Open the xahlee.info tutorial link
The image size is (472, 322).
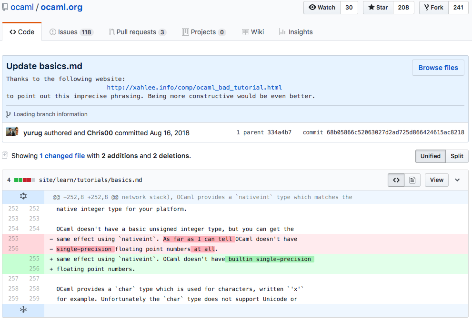194,88
